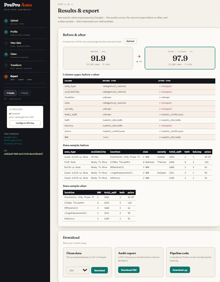Click the 'BHK' row in column types
The image size is (220, 282).
[x=139, y=137]
